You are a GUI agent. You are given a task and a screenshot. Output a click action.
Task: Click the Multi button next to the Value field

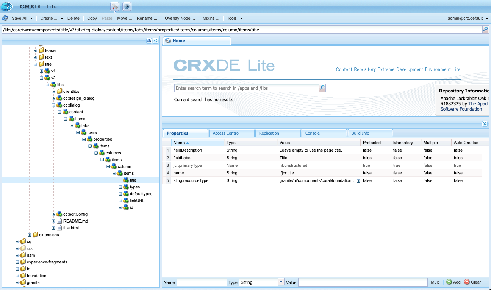click(x=435, y=282)
